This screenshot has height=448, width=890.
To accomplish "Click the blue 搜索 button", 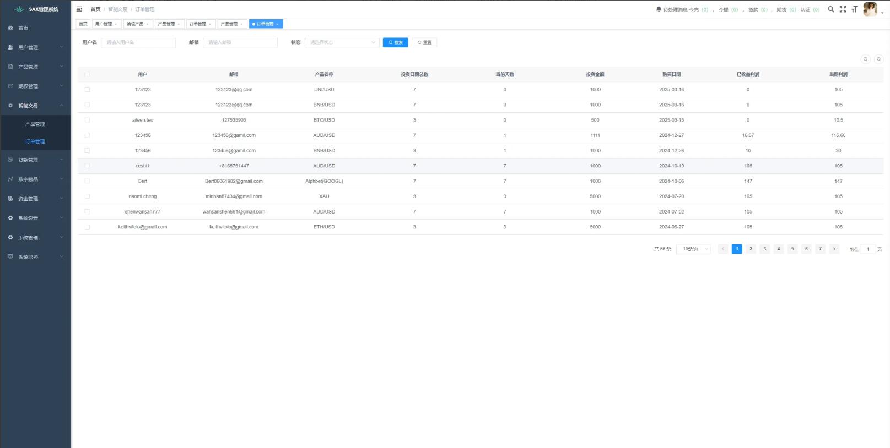I will [395, 42].
